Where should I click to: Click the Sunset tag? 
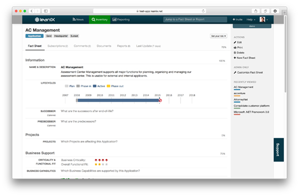click(74, 36)
